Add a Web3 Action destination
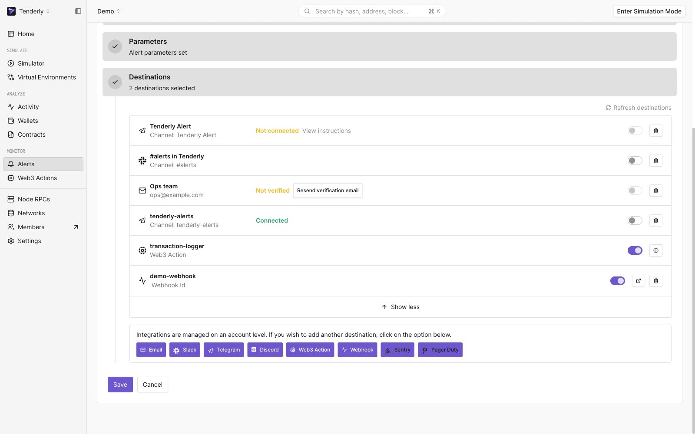 click(x=310, y=350)
